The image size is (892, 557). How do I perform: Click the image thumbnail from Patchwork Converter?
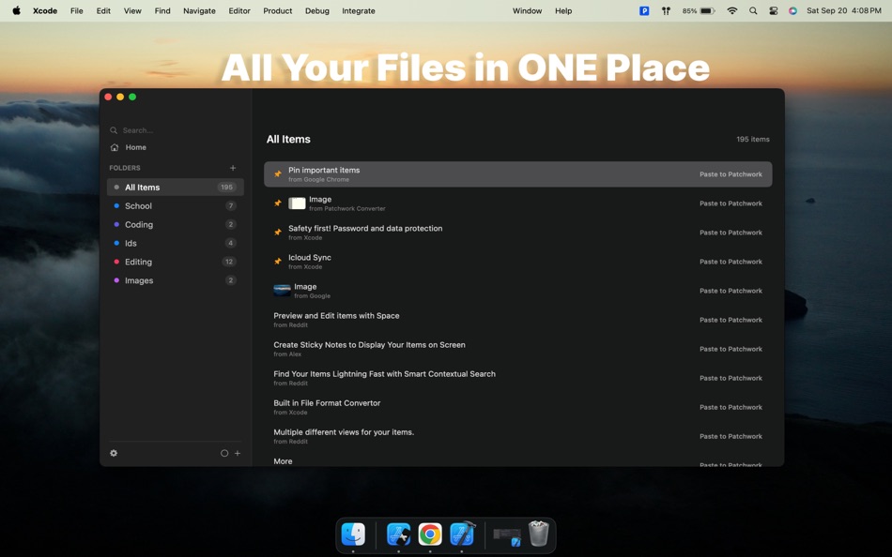[297, 203]
